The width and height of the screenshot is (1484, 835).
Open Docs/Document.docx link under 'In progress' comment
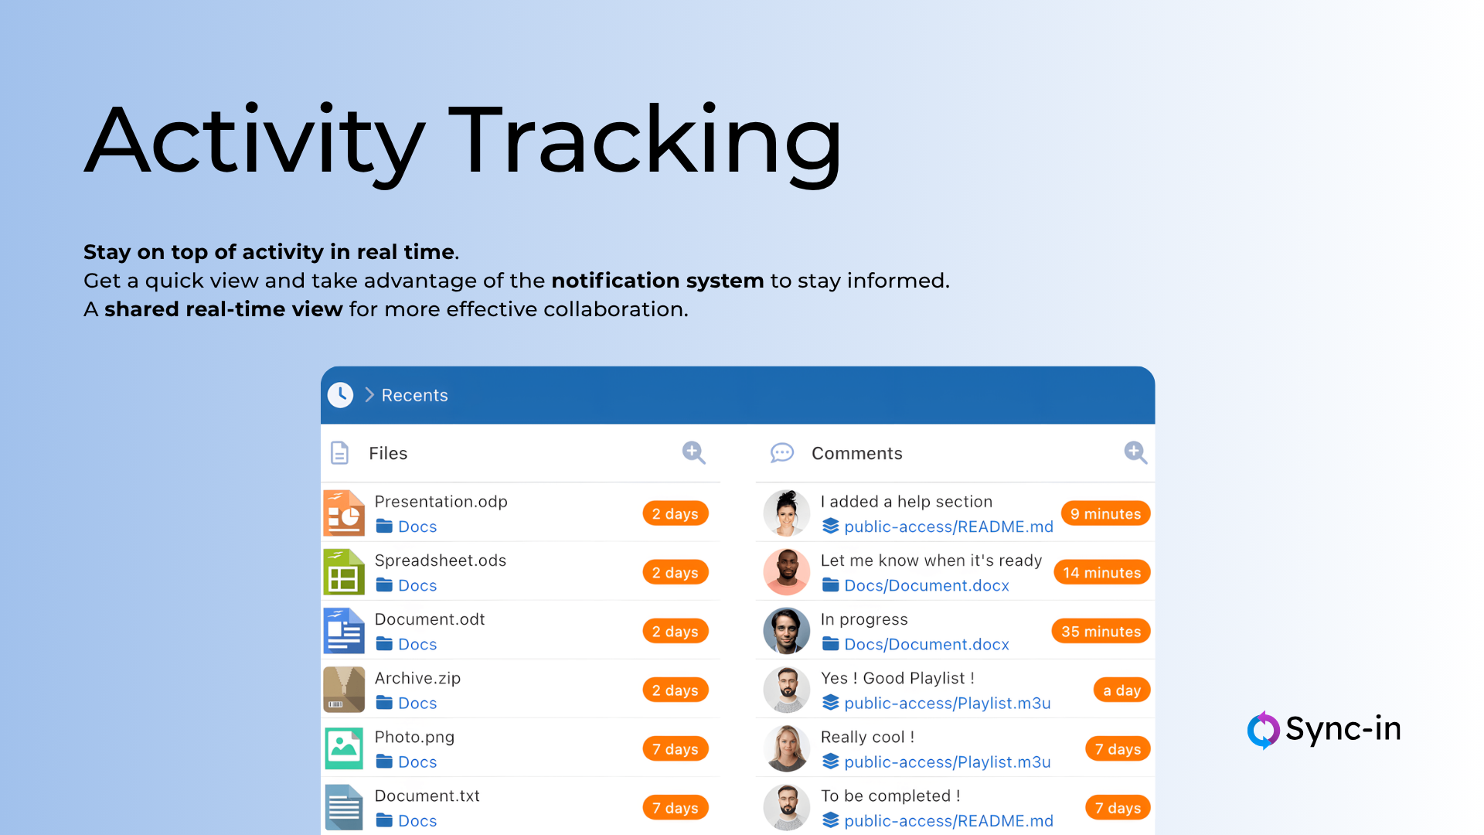point(926,644)
